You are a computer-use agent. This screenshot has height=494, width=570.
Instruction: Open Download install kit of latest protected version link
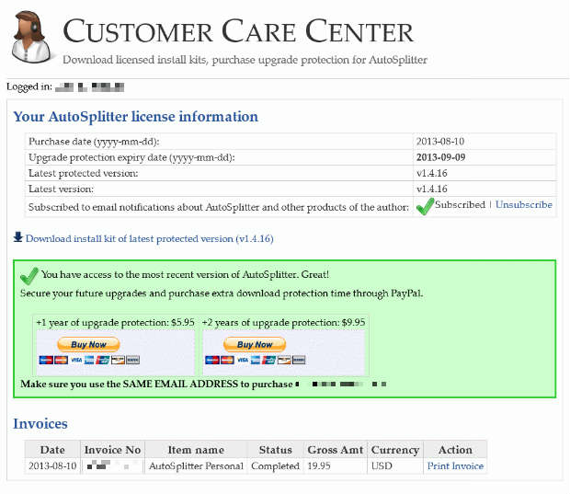click(x=150, y=238)
